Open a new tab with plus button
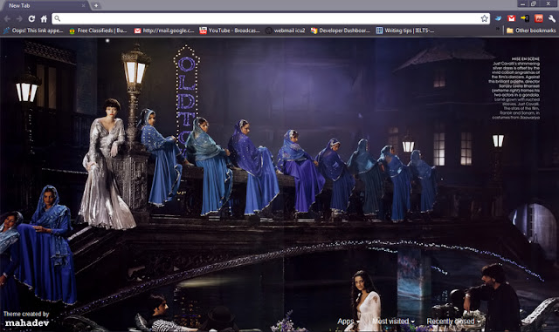The height and width of the screenshot is (332, 559). point(96,6)
